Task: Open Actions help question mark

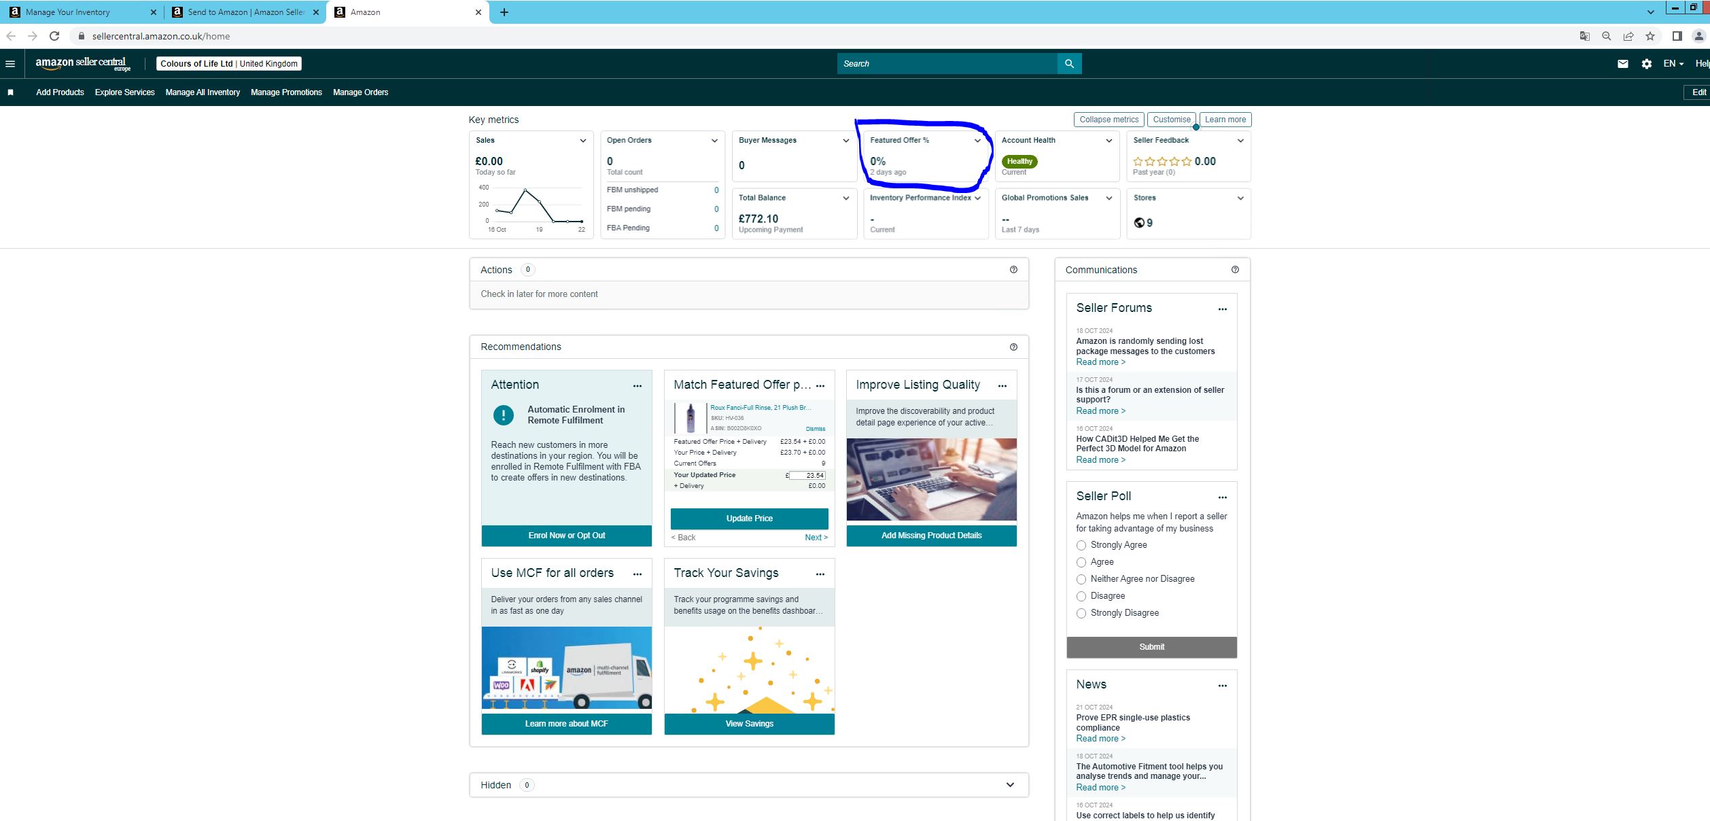Action: [x=1013, y=270]
